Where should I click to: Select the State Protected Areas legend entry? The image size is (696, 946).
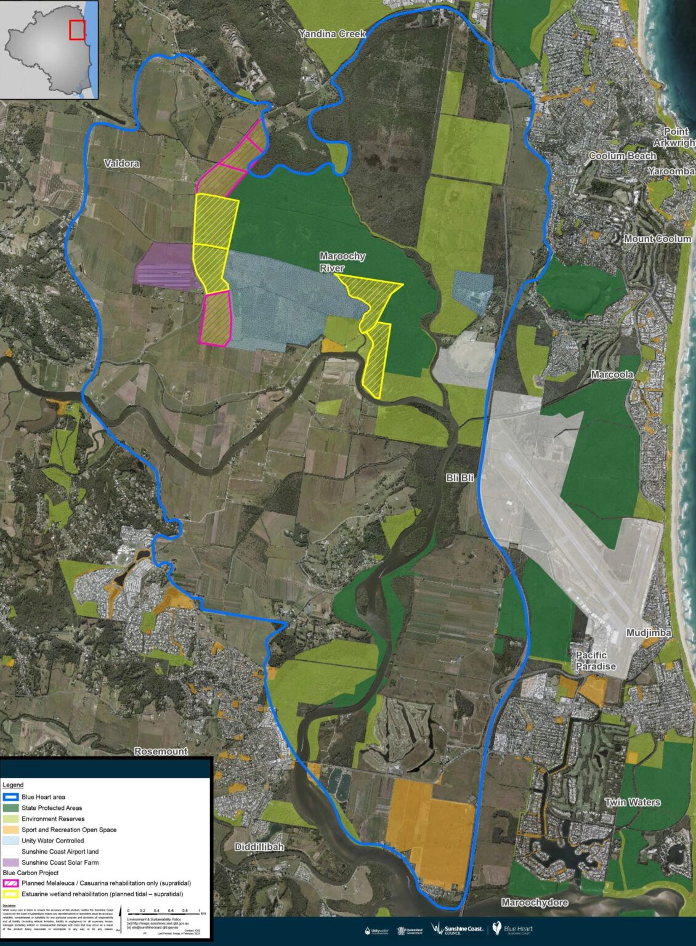(x=10, y=808)
